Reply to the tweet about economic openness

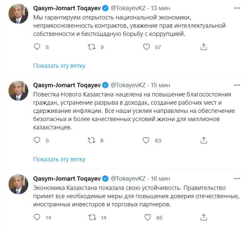click(37, 47)
